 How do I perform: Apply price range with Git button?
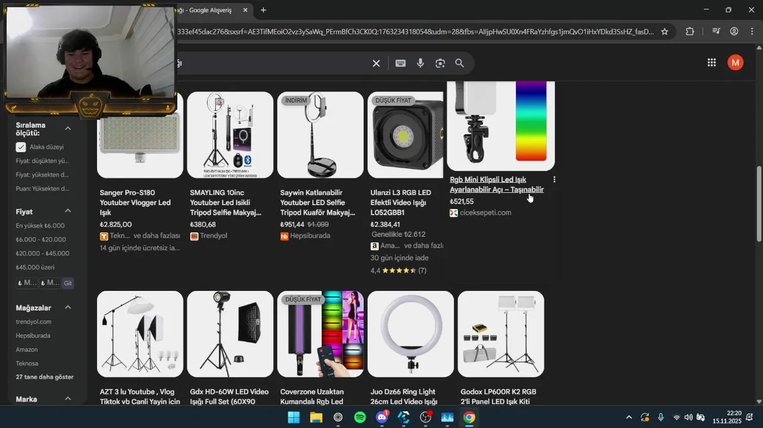(68, 283)
